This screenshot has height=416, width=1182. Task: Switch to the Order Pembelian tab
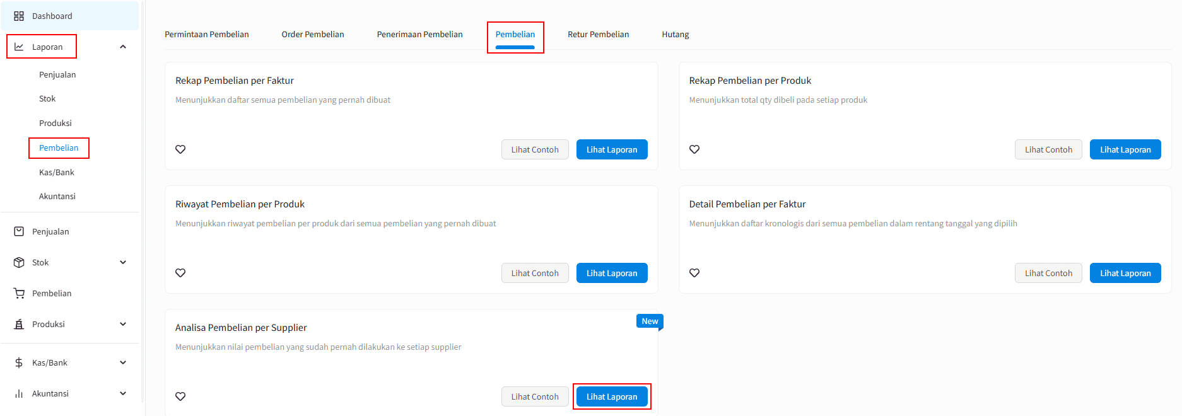click(x=313, y=34)
